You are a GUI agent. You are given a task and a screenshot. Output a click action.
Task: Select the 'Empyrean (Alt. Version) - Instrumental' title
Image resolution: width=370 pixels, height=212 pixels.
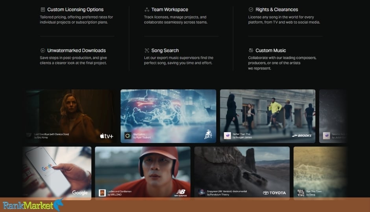pos(227,191)
